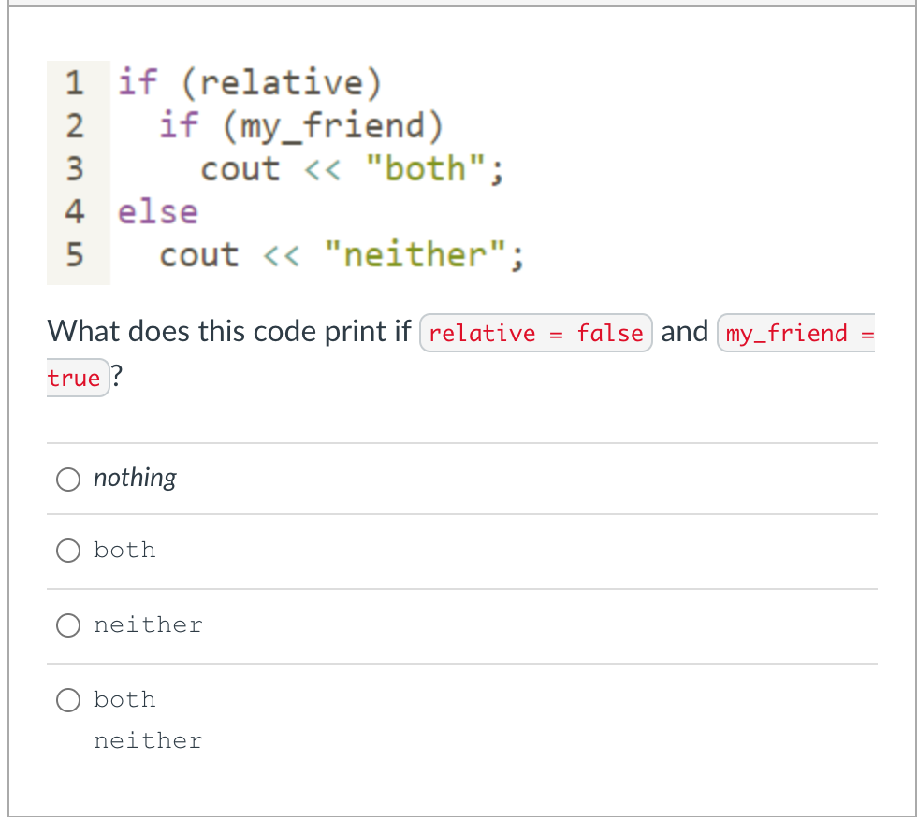Click line number 1 in the code
Screen dimensions: 917x817
pos(74,83)
